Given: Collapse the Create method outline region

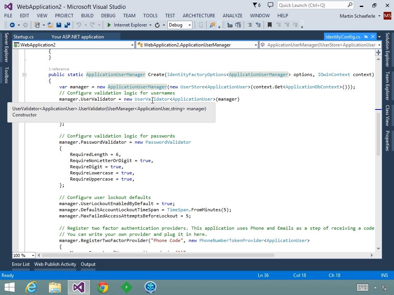Looking at the screenshot, I should tap(24, 75).
